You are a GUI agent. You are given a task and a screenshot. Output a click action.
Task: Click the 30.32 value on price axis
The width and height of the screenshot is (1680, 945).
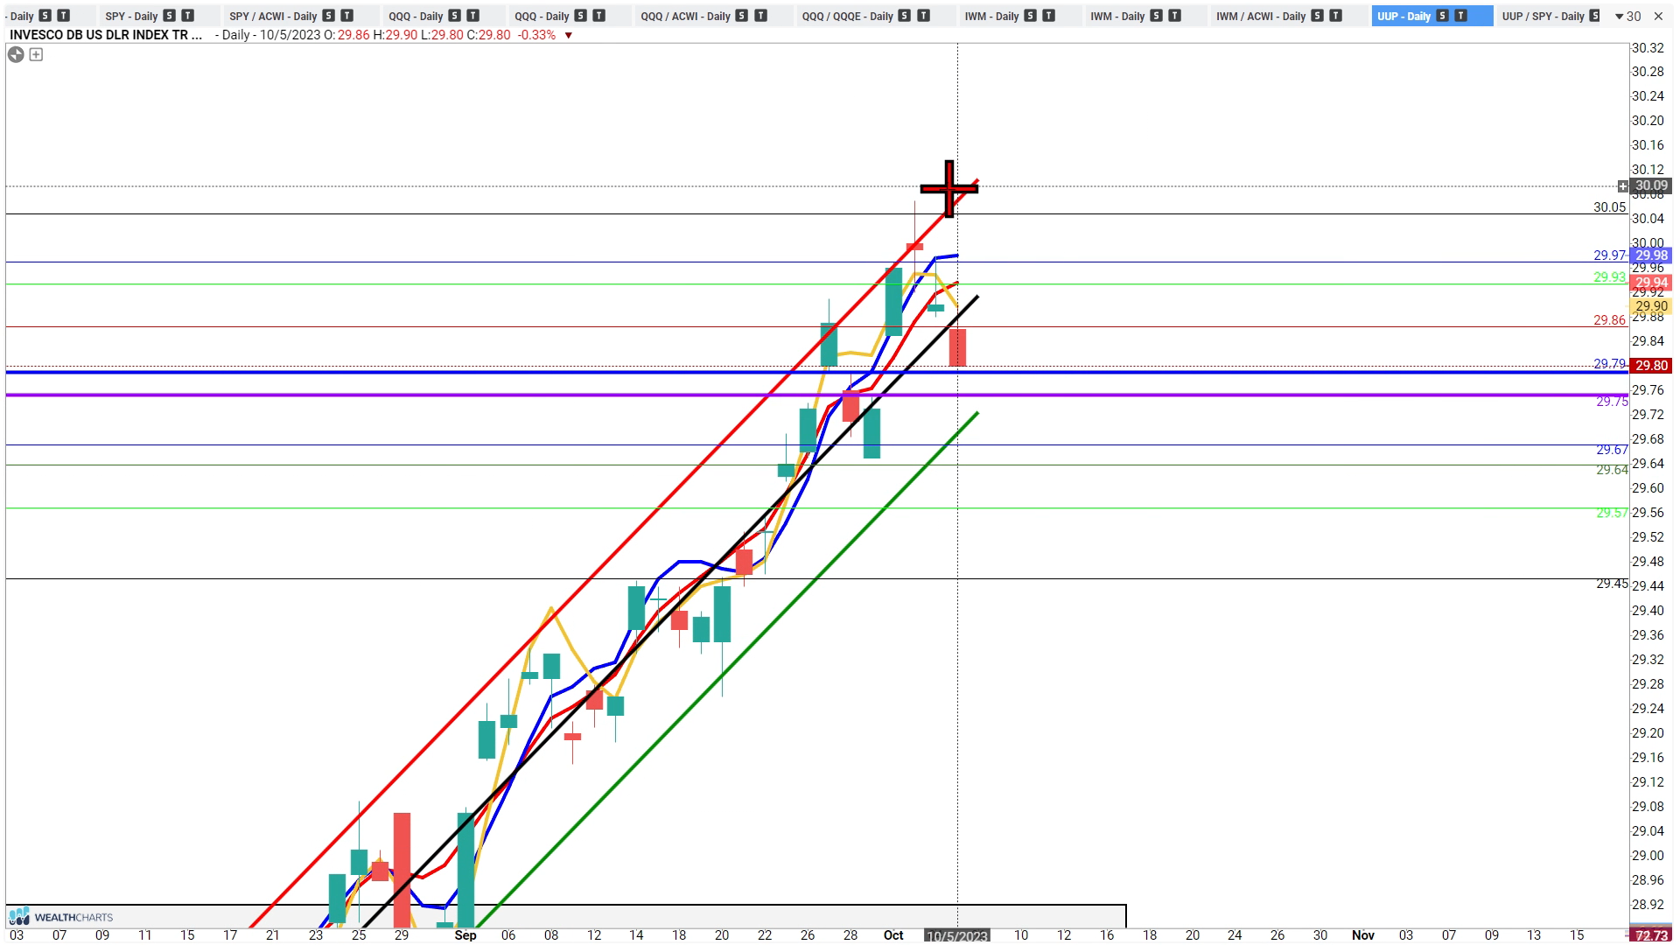point(1648,48)
